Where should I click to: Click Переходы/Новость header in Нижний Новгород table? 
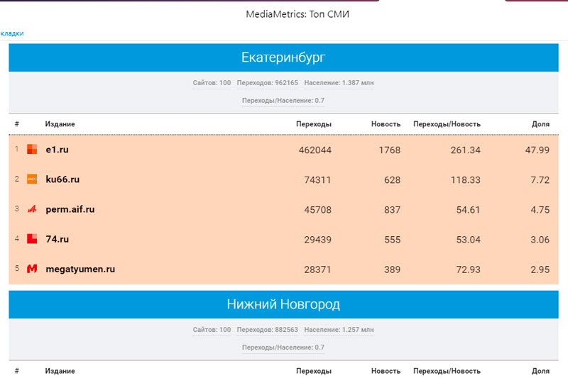click(447, 371)
